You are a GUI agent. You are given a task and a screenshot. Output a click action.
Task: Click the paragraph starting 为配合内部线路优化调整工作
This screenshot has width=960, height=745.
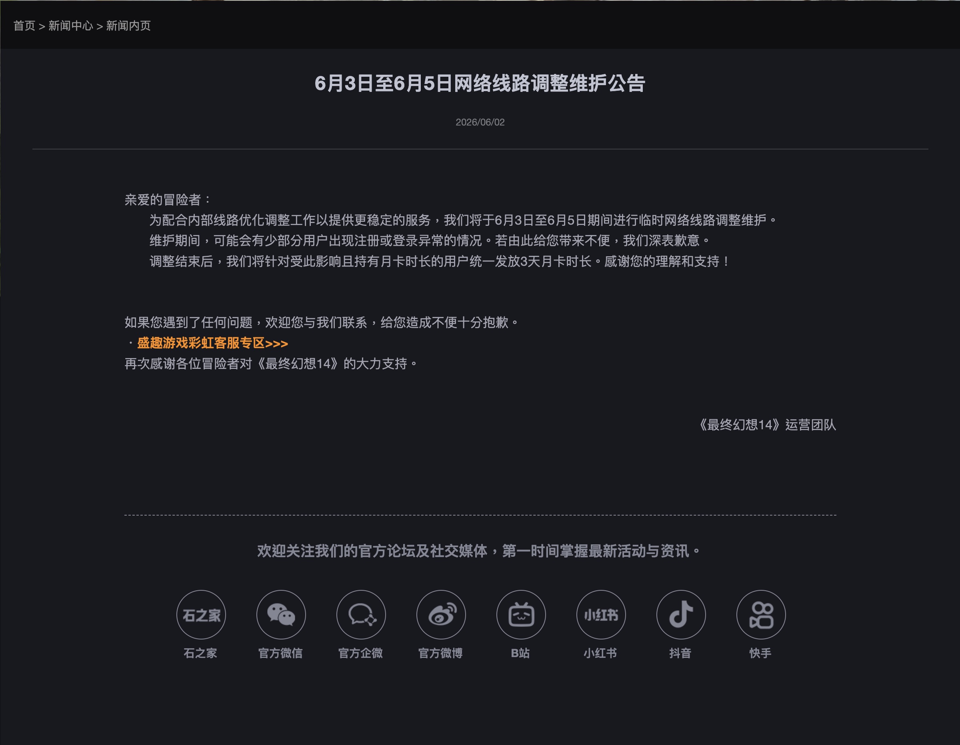(x=464, y=220)
